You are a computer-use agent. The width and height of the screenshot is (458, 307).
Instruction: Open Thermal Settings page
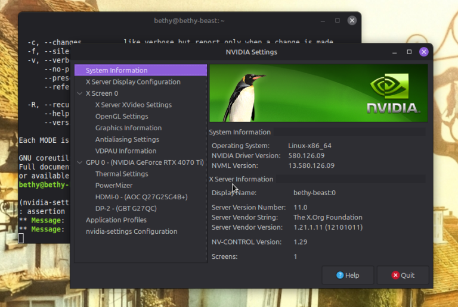click(x=122, y=174)
